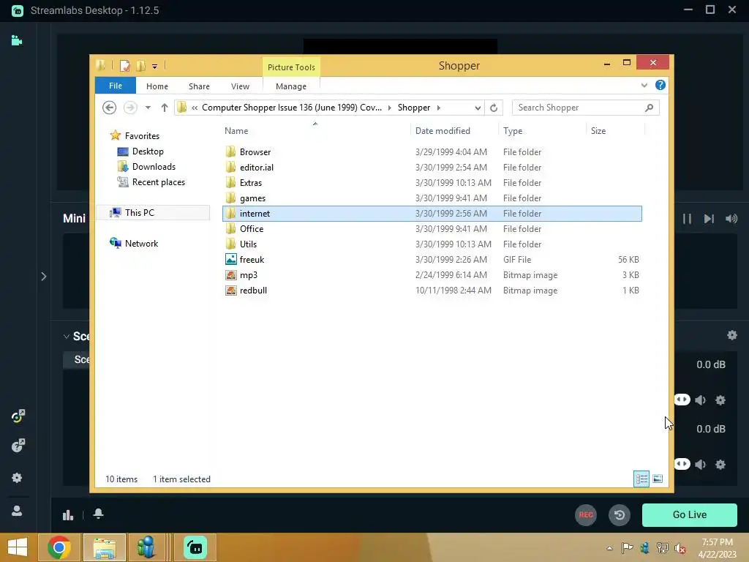
Task: Open Explorer help question mark
Action: 660,85
